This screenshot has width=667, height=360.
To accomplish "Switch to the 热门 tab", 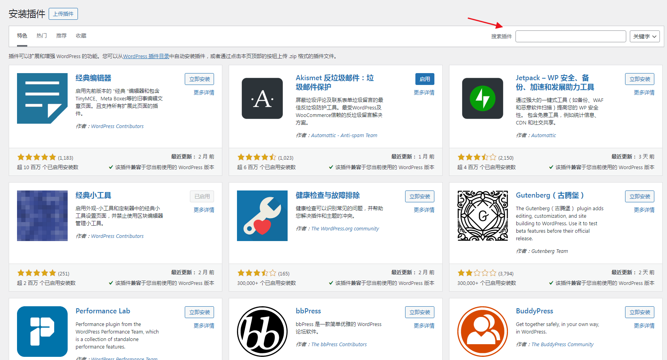I will tap(42, 36).
